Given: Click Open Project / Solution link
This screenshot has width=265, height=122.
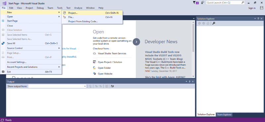Looking at the screenshot, I should coord(110,62).
